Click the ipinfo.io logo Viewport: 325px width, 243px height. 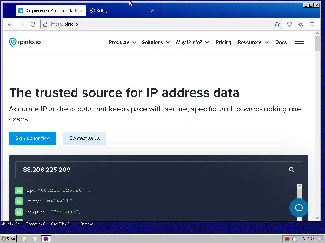[x=25, y=42]
